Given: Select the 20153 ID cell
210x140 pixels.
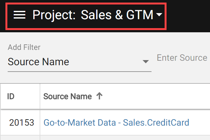Looking at the screenshot, I should pyautogui.click(x=21, y=123).
